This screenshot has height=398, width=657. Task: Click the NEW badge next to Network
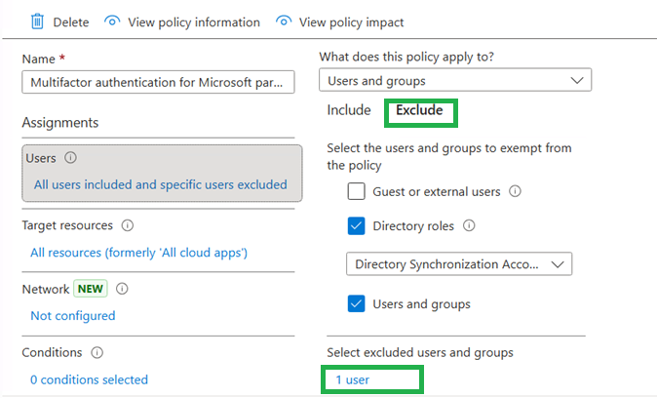[x=91, y=289]
